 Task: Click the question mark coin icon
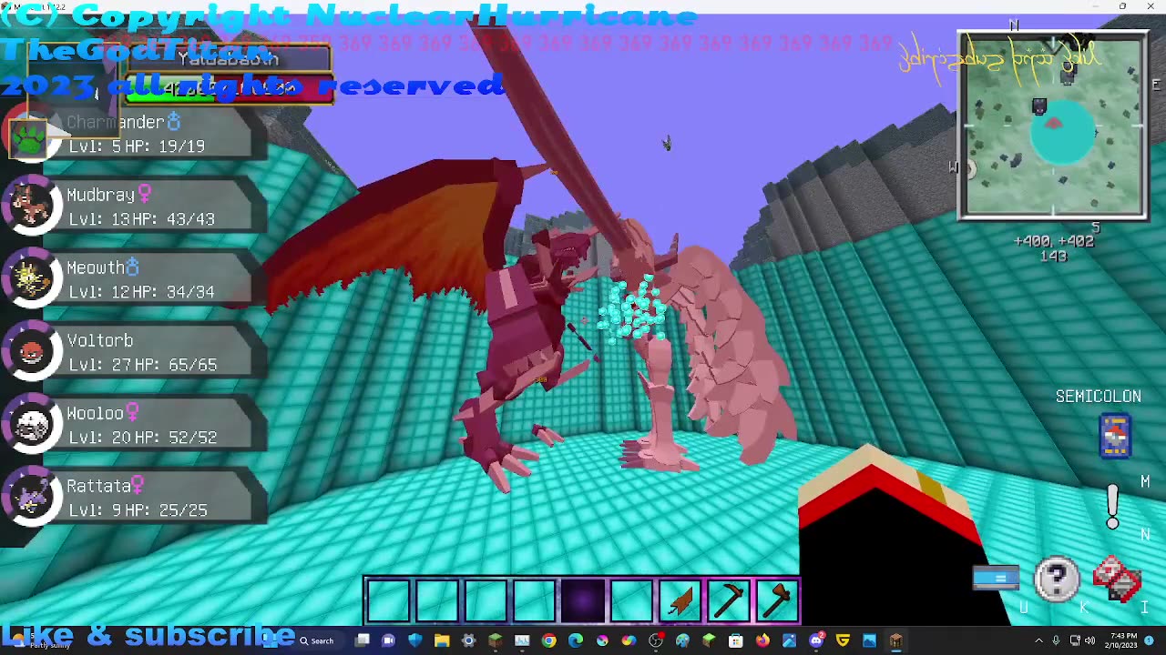pos(1057,579)
